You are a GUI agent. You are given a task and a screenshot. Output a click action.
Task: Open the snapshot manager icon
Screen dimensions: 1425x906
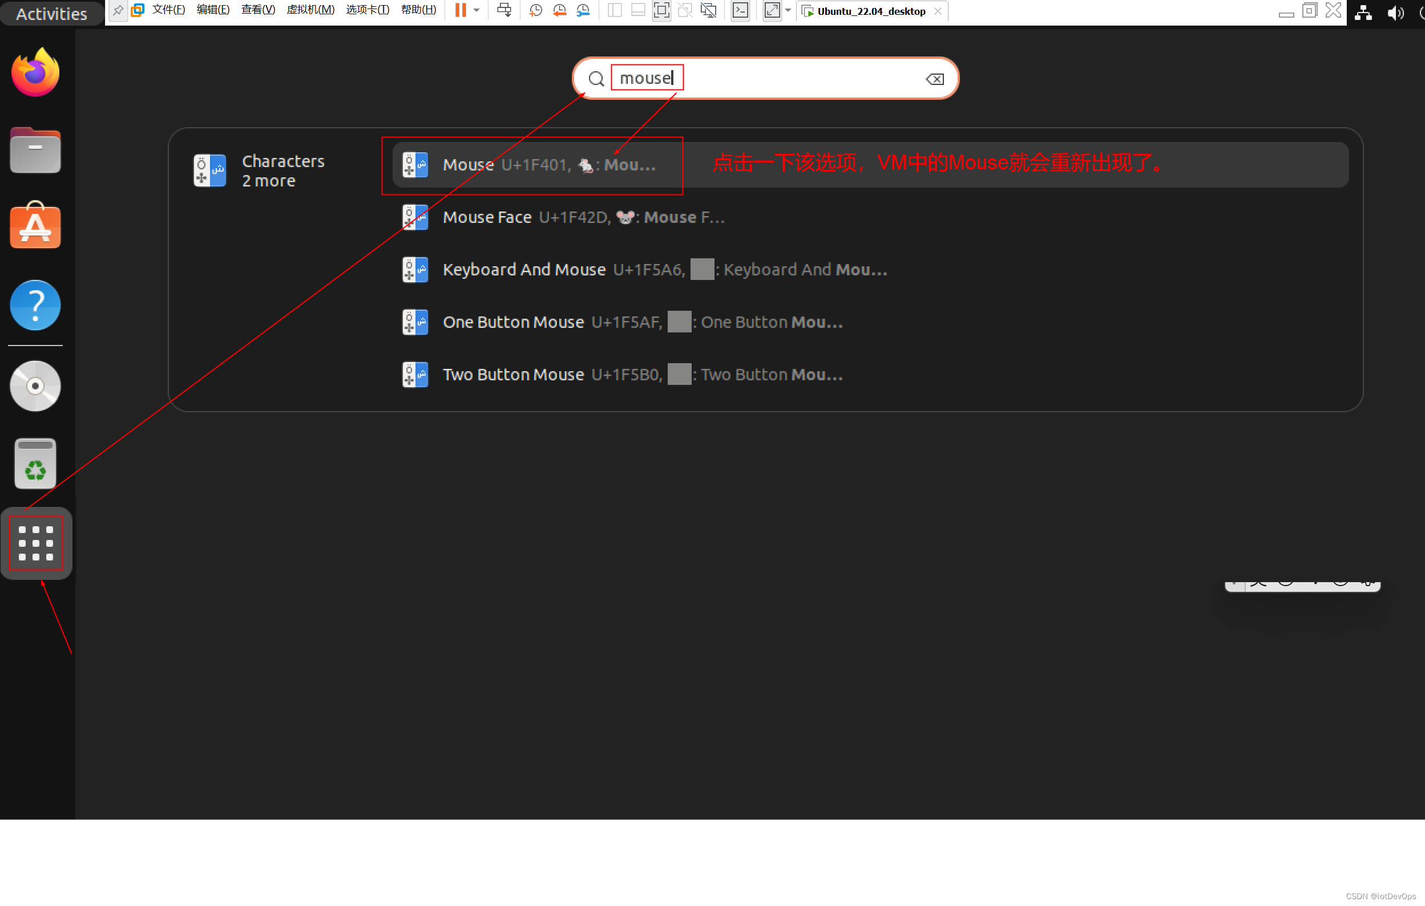583,10
